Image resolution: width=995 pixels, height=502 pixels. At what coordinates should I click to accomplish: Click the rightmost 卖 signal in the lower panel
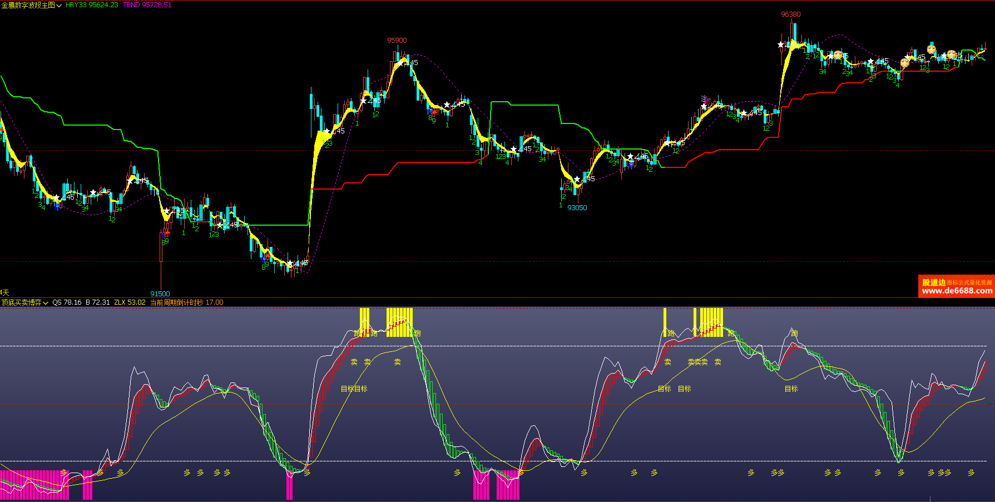coord(717,362)
